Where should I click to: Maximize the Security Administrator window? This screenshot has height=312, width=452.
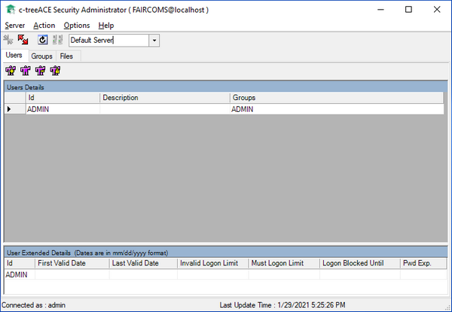click(408, 10)
